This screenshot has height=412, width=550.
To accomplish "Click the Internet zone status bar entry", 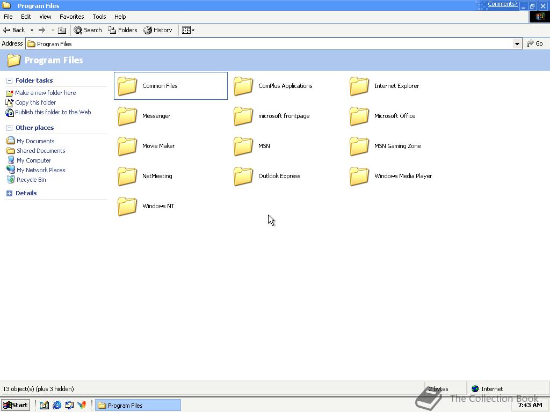I will point(488,389).
